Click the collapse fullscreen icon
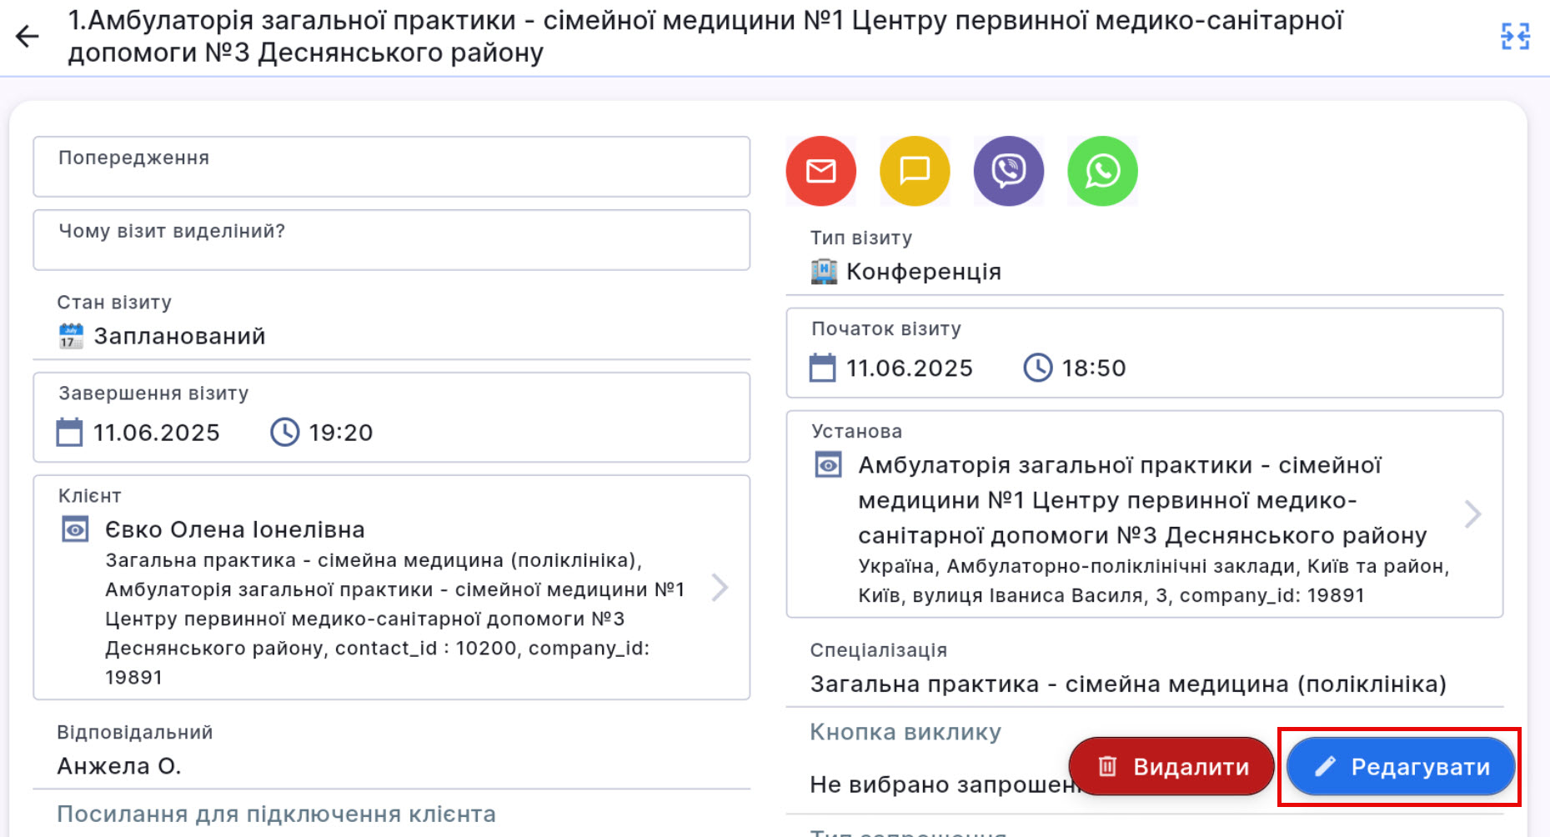 click(x=1514, y=37)
